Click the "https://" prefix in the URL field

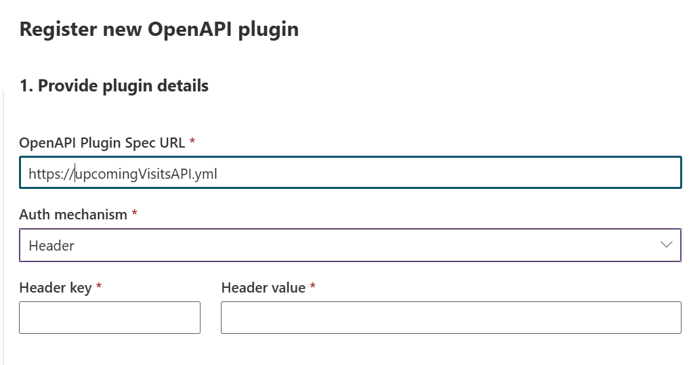51,174
